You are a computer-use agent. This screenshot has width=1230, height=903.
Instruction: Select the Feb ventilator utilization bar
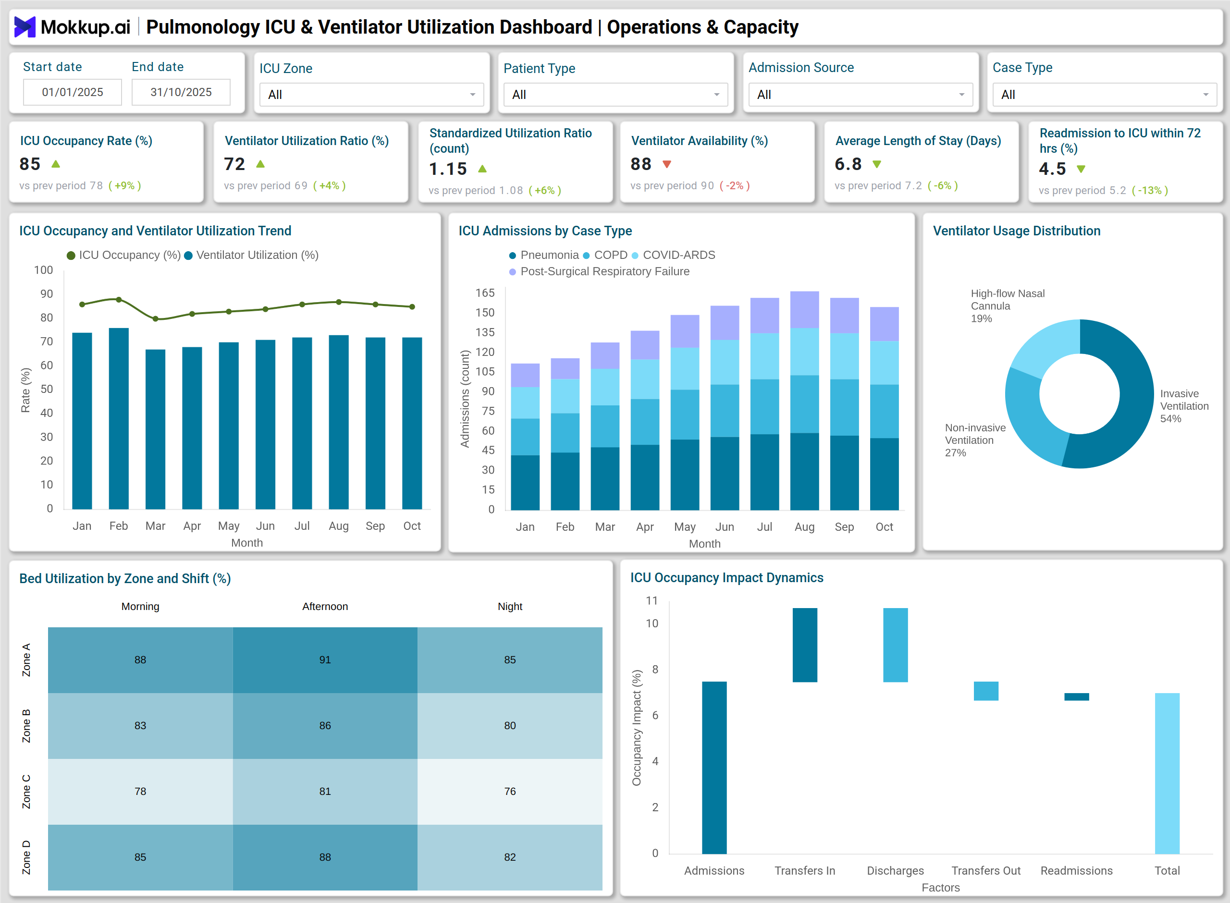[x=119, y=419]
